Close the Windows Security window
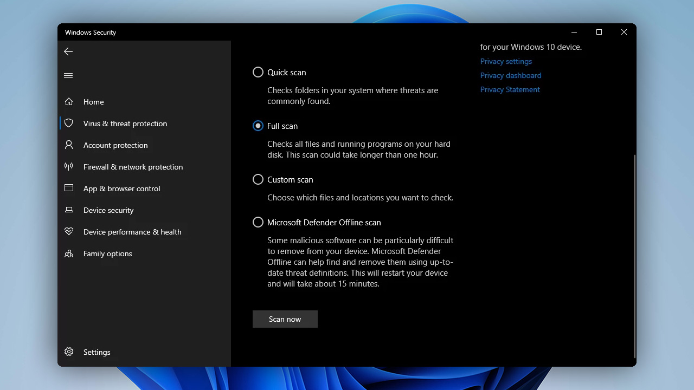The image size is (694, 390). 624,32
